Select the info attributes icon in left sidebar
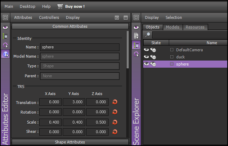 pyautogui.click(x=5, y=54)
